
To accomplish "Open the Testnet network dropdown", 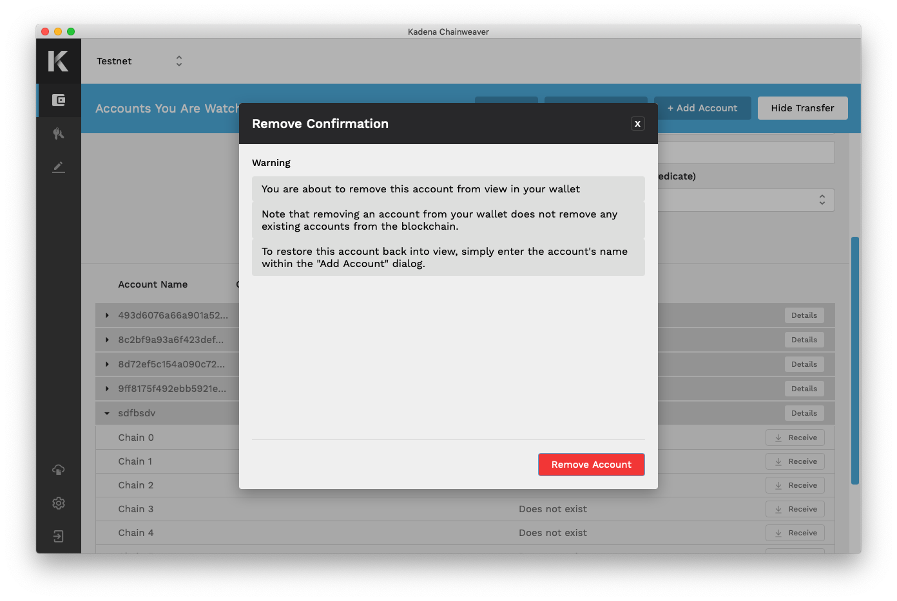I will 140,61.
